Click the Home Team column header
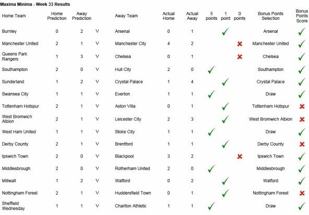 coord(14,16)
